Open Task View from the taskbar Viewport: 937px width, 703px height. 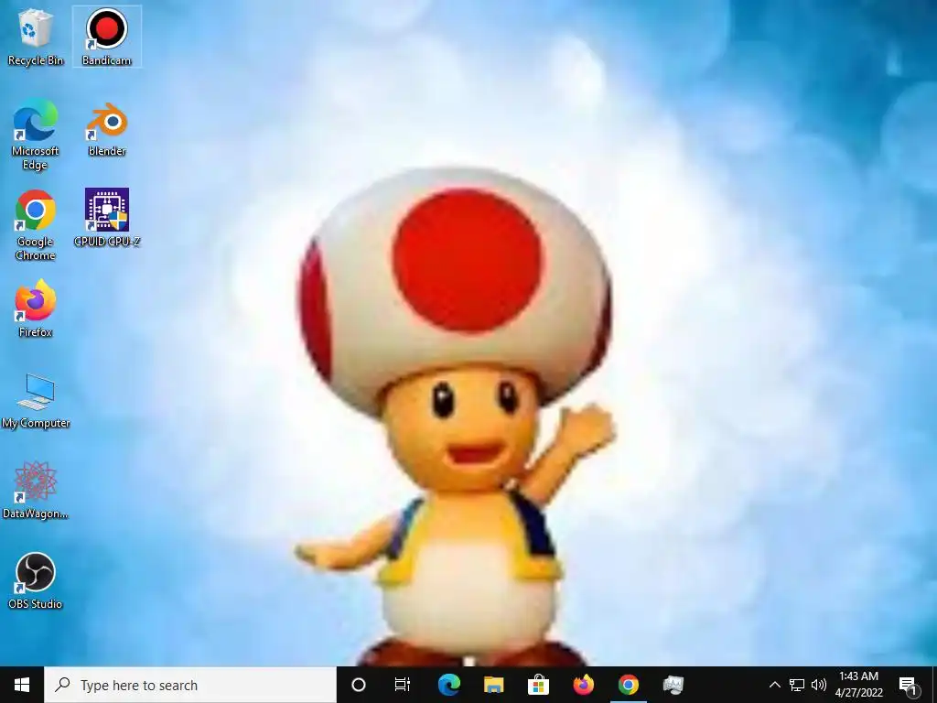(403, 685)
